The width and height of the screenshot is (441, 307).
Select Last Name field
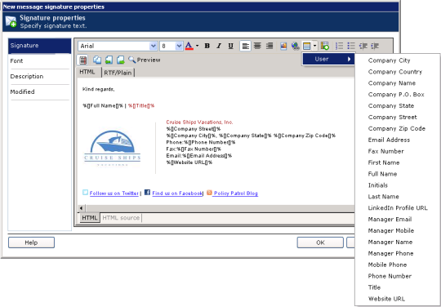pyautogui.click(x=383, y=197)
